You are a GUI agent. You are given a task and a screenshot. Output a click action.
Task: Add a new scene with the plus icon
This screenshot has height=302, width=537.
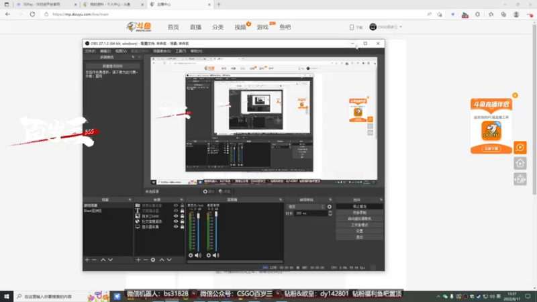[x=87, y=260]
